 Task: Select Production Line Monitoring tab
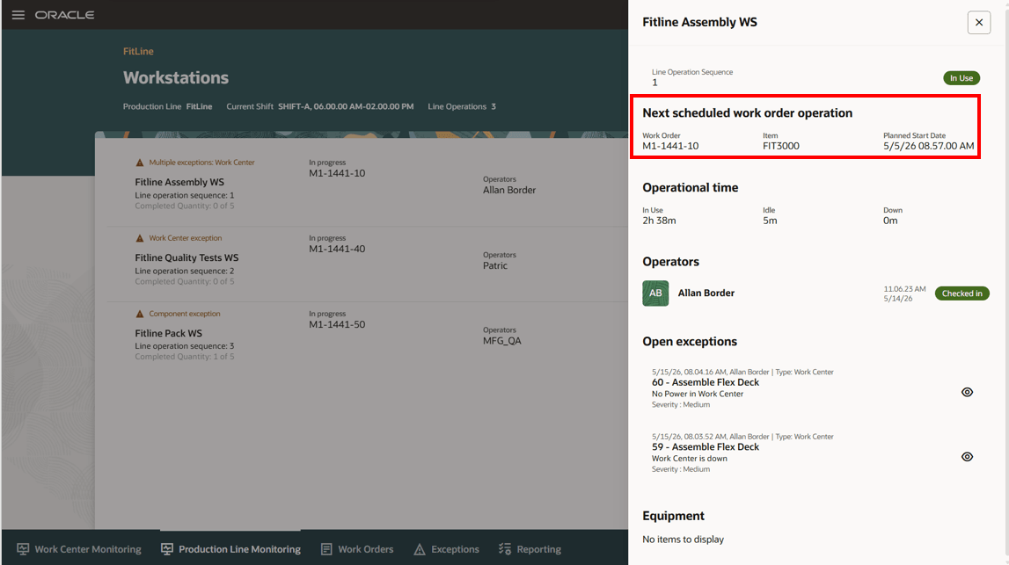click(230, 549)
